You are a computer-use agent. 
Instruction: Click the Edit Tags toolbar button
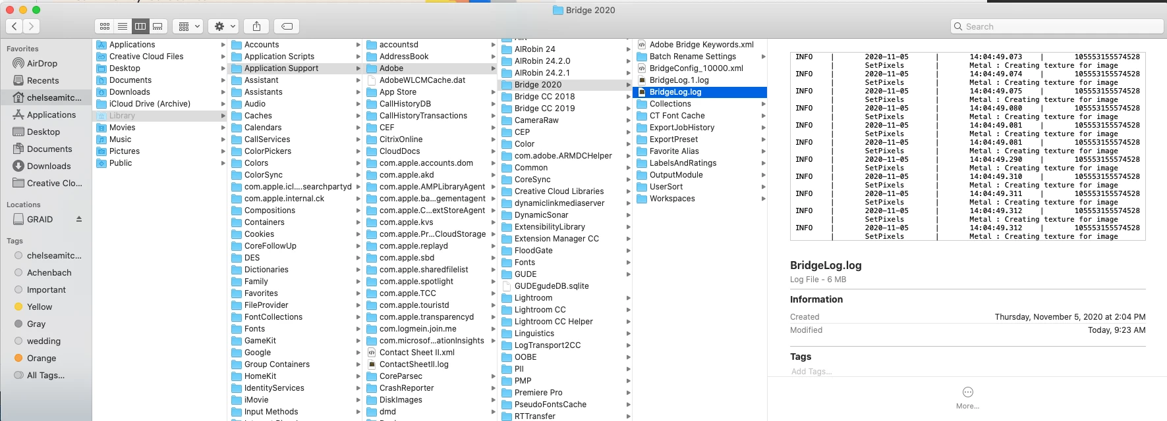(287, 26)
